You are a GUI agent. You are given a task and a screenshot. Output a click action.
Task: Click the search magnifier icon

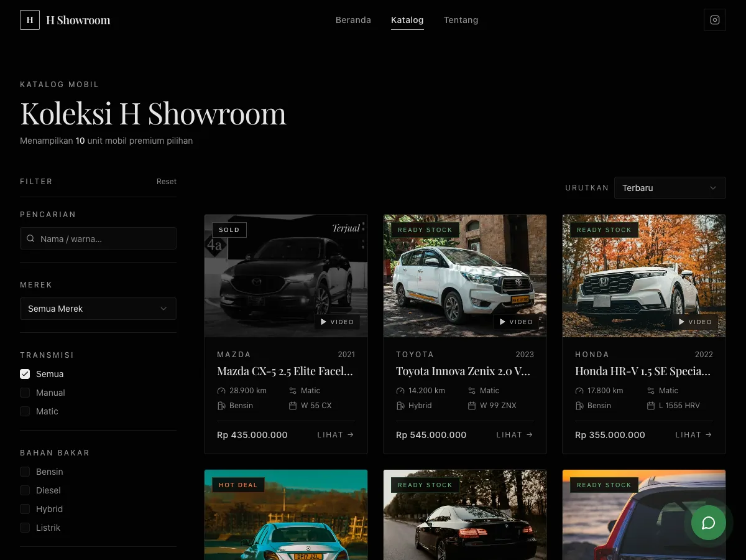(x=31, y=239)
